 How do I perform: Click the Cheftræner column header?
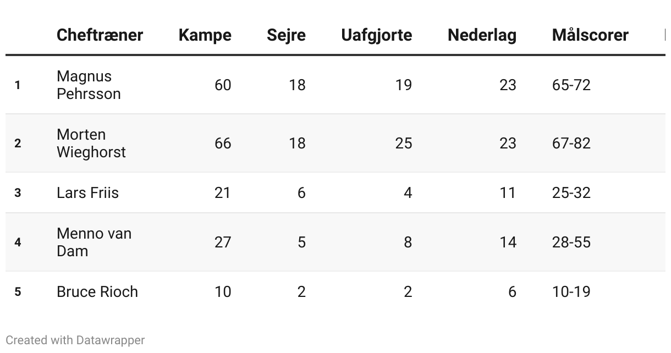point(100,35)
